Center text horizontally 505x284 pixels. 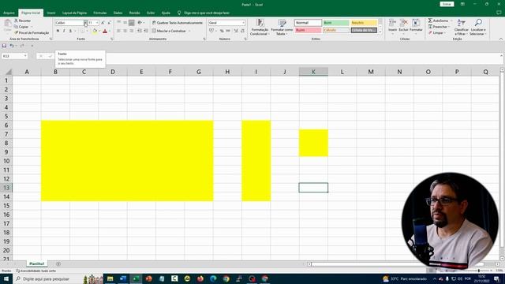click(125, 31)
